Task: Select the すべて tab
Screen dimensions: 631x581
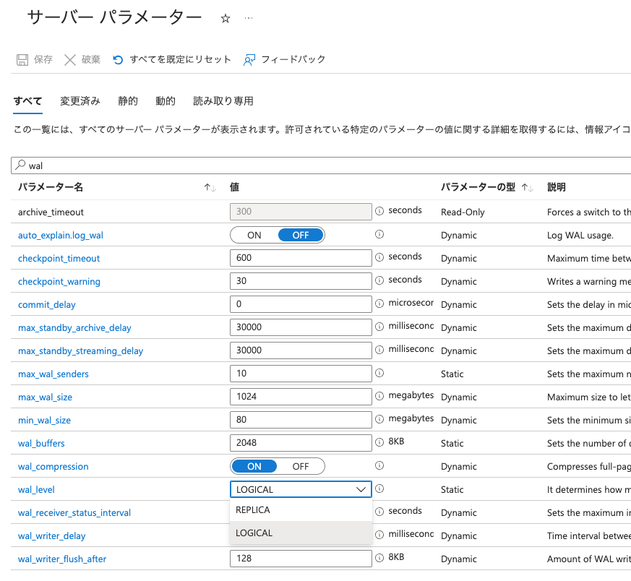Action: pyautogui.click(x=27, y=101)
